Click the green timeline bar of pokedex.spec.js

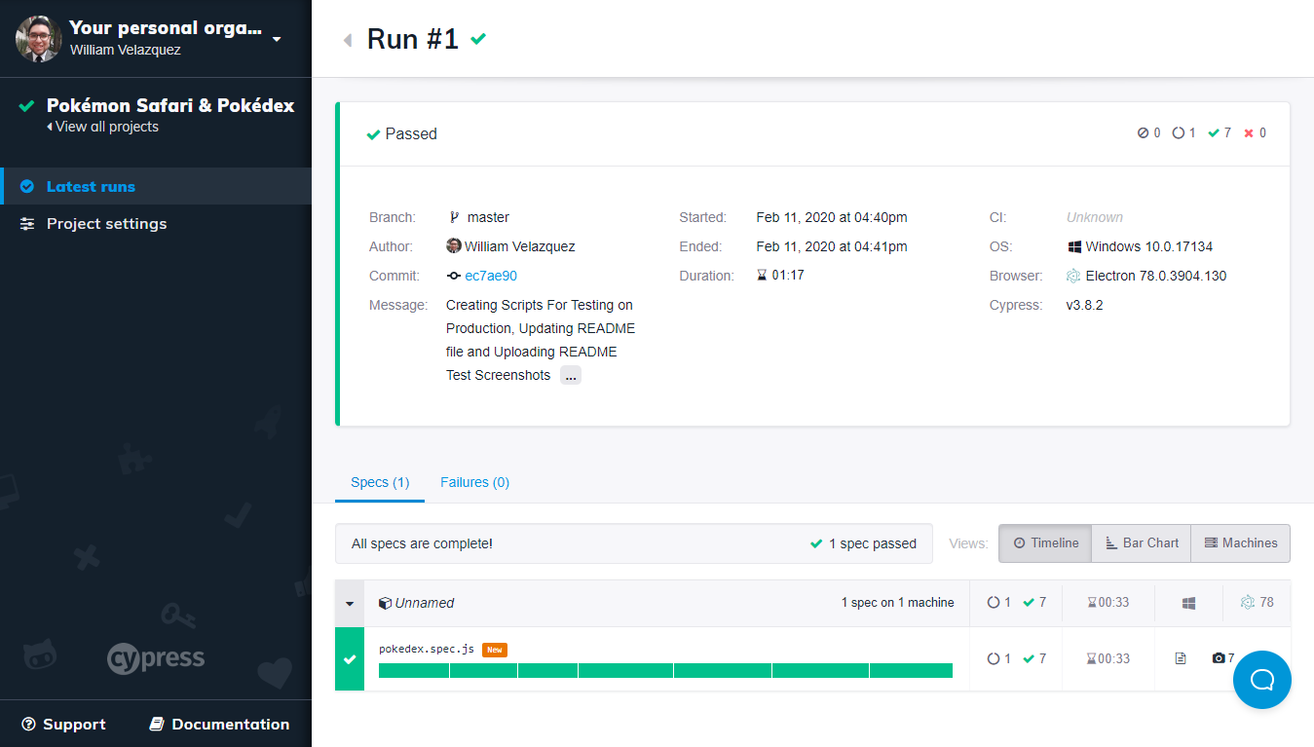665,670
